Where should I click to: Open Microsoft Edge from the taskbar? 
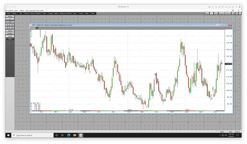(x=69, y=135)
